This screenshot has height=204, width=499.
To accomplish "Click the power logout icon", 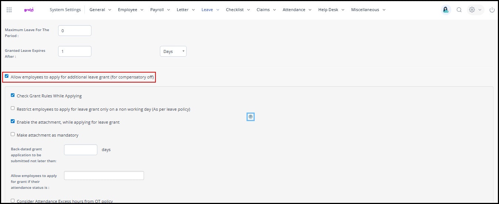I will pyautogui.click(x=492, y=10).
